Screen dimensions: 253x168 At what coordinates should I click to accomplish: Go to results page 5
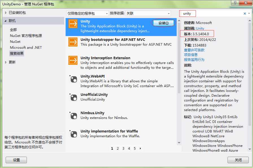(x=135, y=148)
